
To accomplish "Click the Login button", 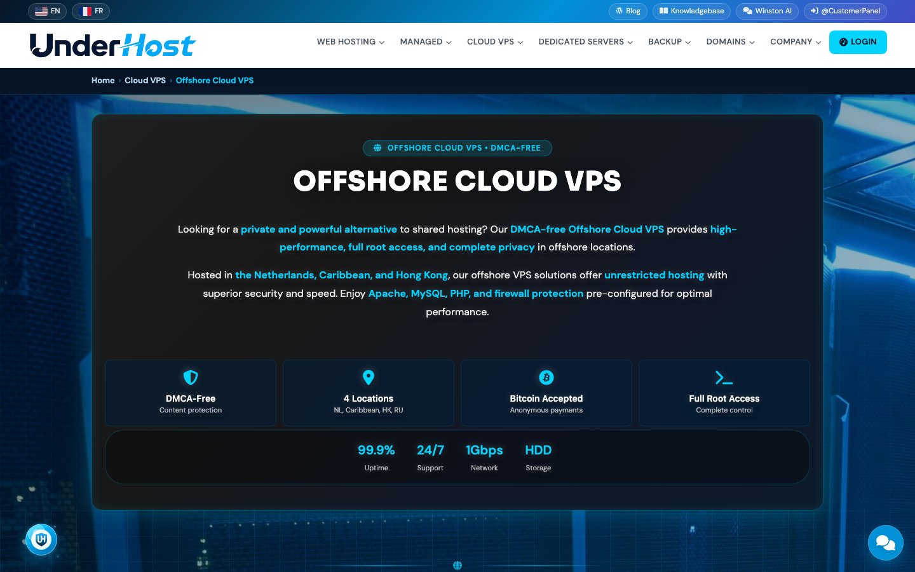I will point(858,42).
